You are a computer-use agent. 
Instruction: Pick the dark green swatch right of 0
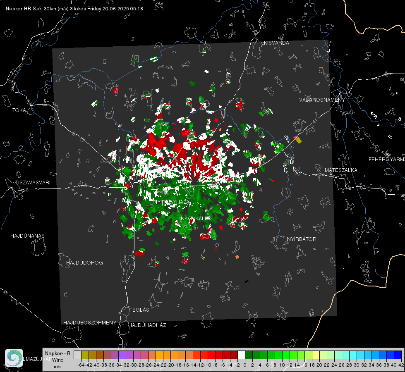click(x=249, y=355)
